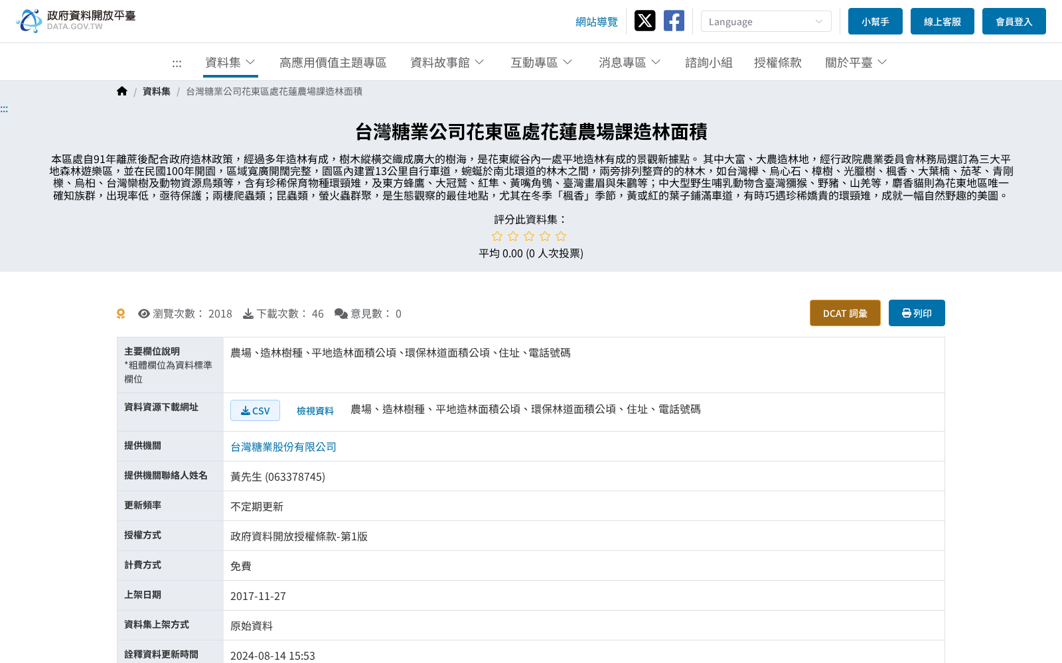
Task: Click the value 不定期更新
Action: click(257, 507)
